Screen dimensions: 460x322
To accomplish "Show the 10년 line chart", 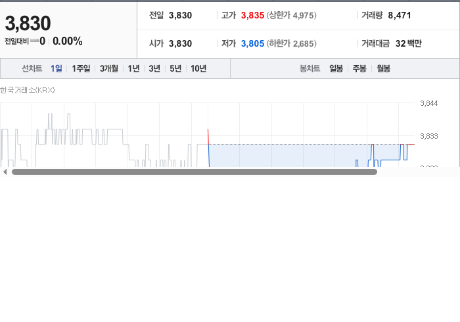I will pos(198,68).
